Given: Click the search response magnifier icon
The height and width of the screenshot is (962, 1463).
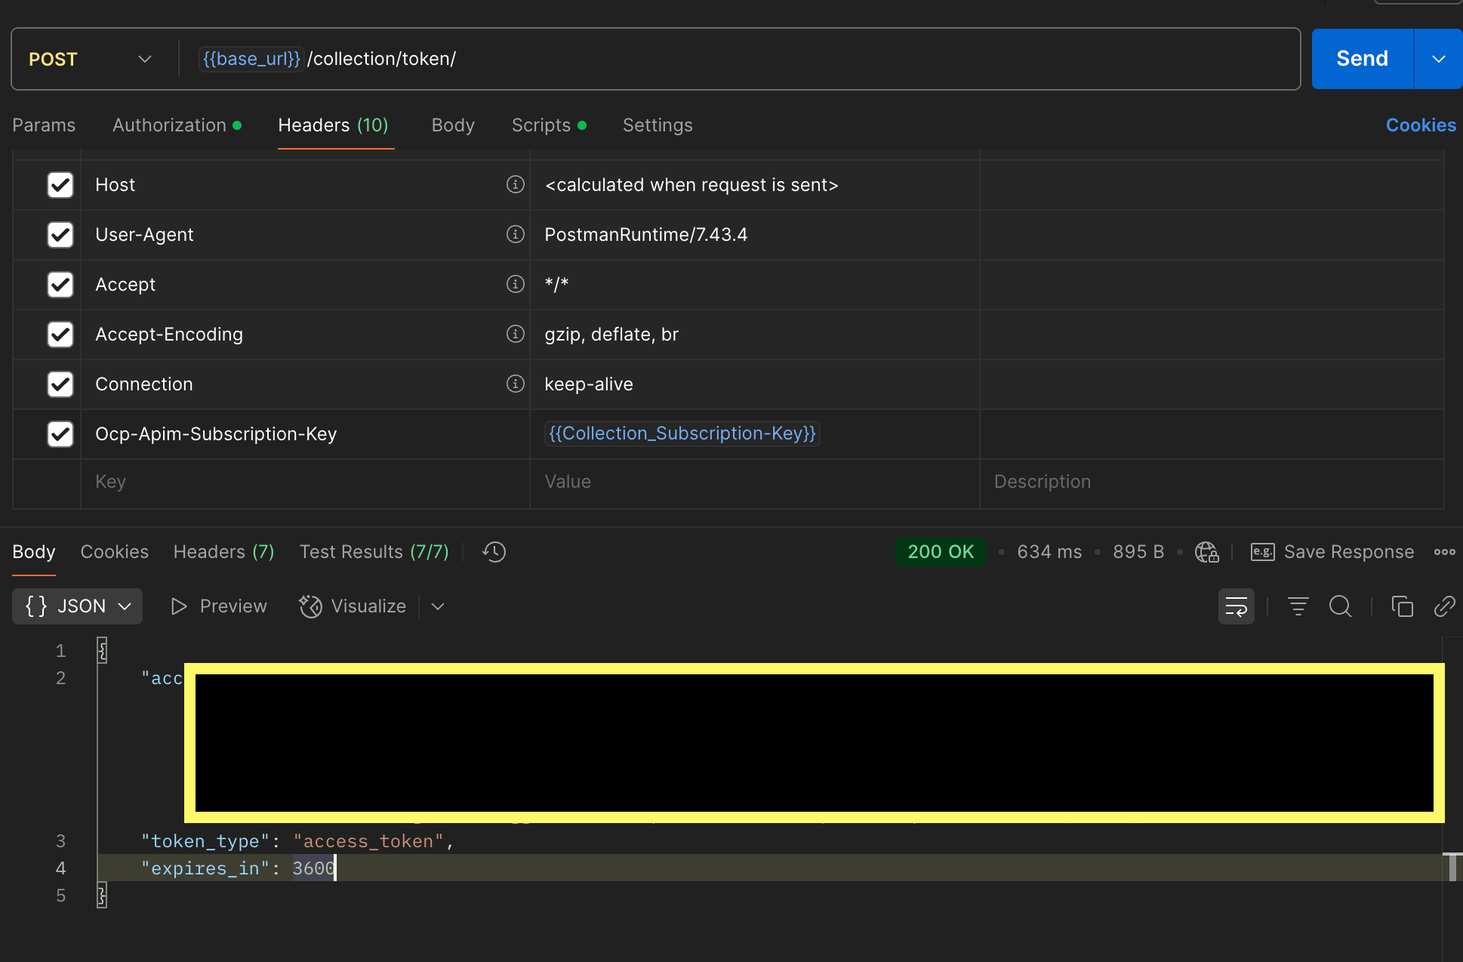Looking at the screenshot, I should [x=1340, y=606].
